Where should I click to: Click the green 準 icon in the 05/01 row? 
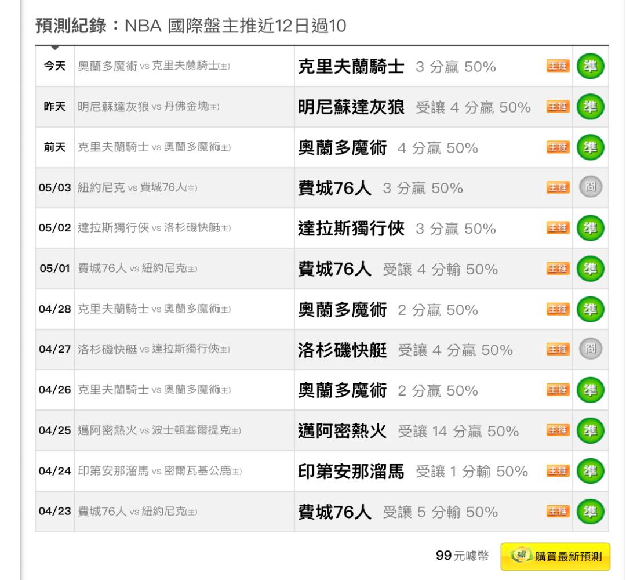590,269
